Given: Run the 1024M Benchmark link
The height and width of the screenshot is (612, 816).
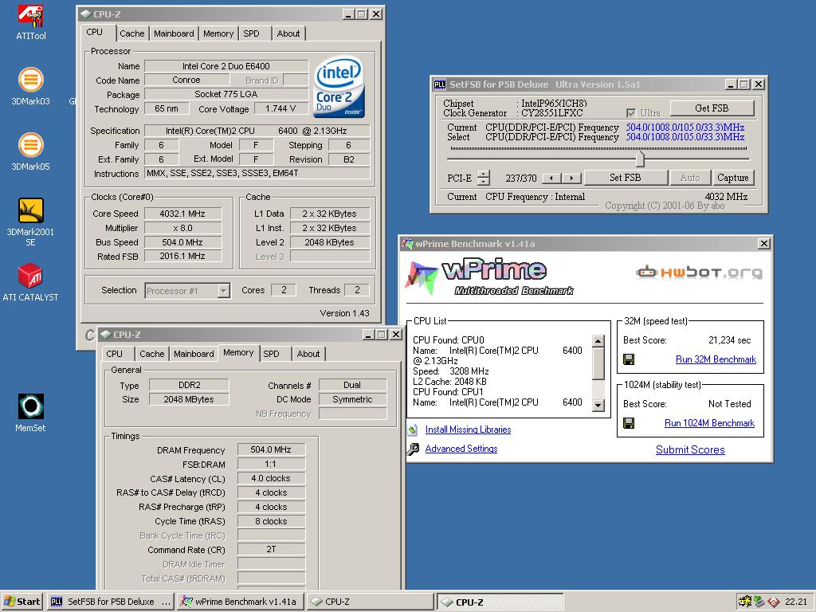Looking at the screenshot, I should click(709, 423).
